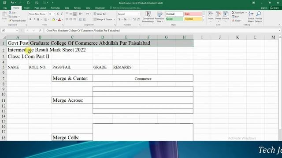The width and height of the screenshot is (282, 158).
Task: Apply percent style number format
Action: pyautogui.click(x=125, y=19)
